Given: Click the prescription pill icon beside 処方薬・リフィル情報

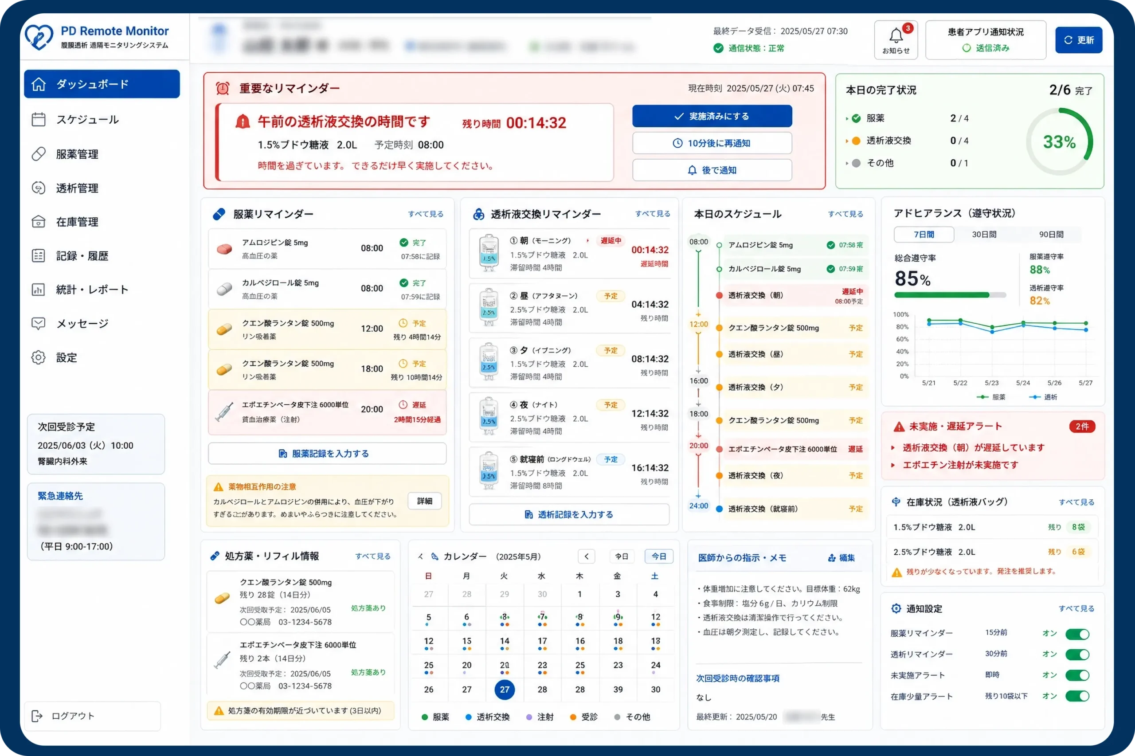Looking at the screenshot, I should (x=215, y=556).
